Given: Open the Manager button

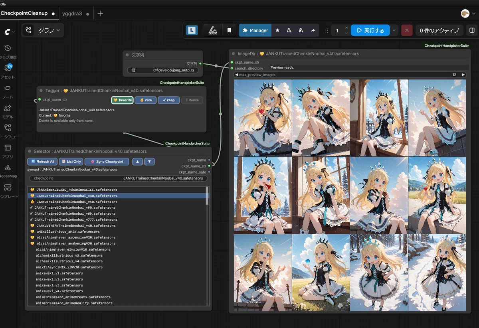Looking at the screenshot, I should coord(255,30).
